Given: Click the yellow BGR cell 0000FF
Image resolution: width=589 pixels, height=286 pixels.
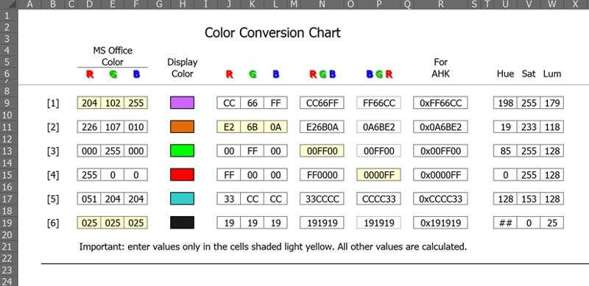Looking at the screenshot, I should (x=378, y=175).
